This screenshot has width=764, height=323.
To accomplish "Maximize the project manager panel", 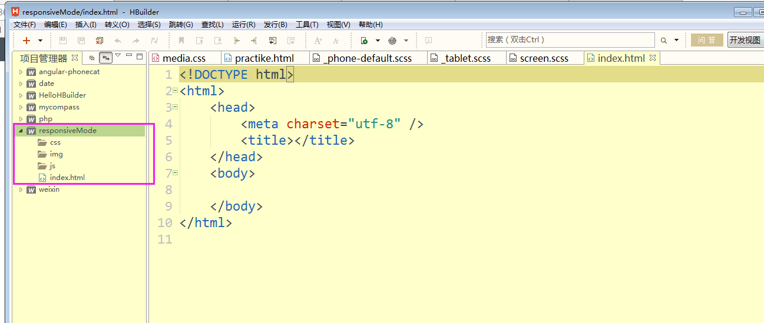I will (140, 56).
